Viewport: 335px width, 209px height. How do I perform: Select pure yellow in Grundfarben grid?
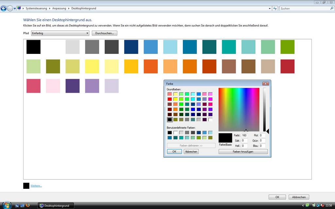click(175, 99)
